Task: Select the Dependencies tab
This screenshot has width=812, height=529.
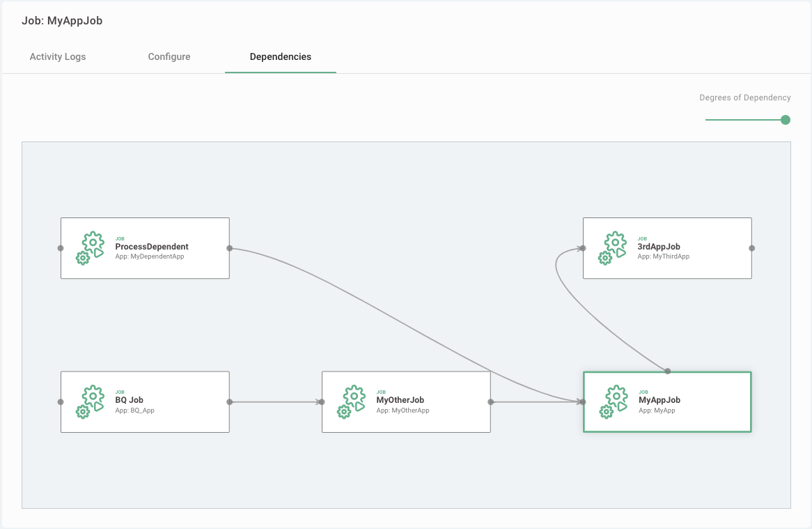Action: (x=281, y=56)
